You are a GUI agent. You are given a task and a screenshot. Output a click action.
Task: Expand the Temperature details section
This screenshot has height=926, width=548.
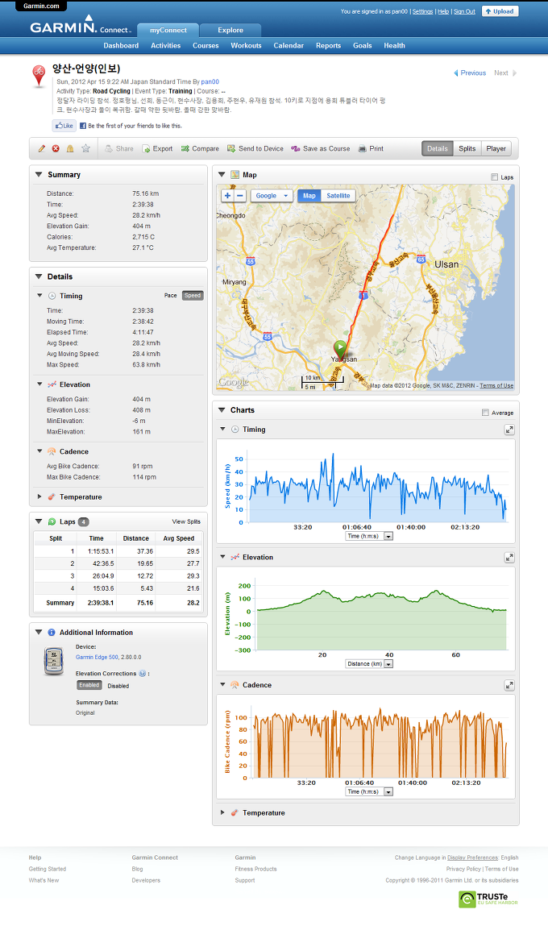[39, 496]
